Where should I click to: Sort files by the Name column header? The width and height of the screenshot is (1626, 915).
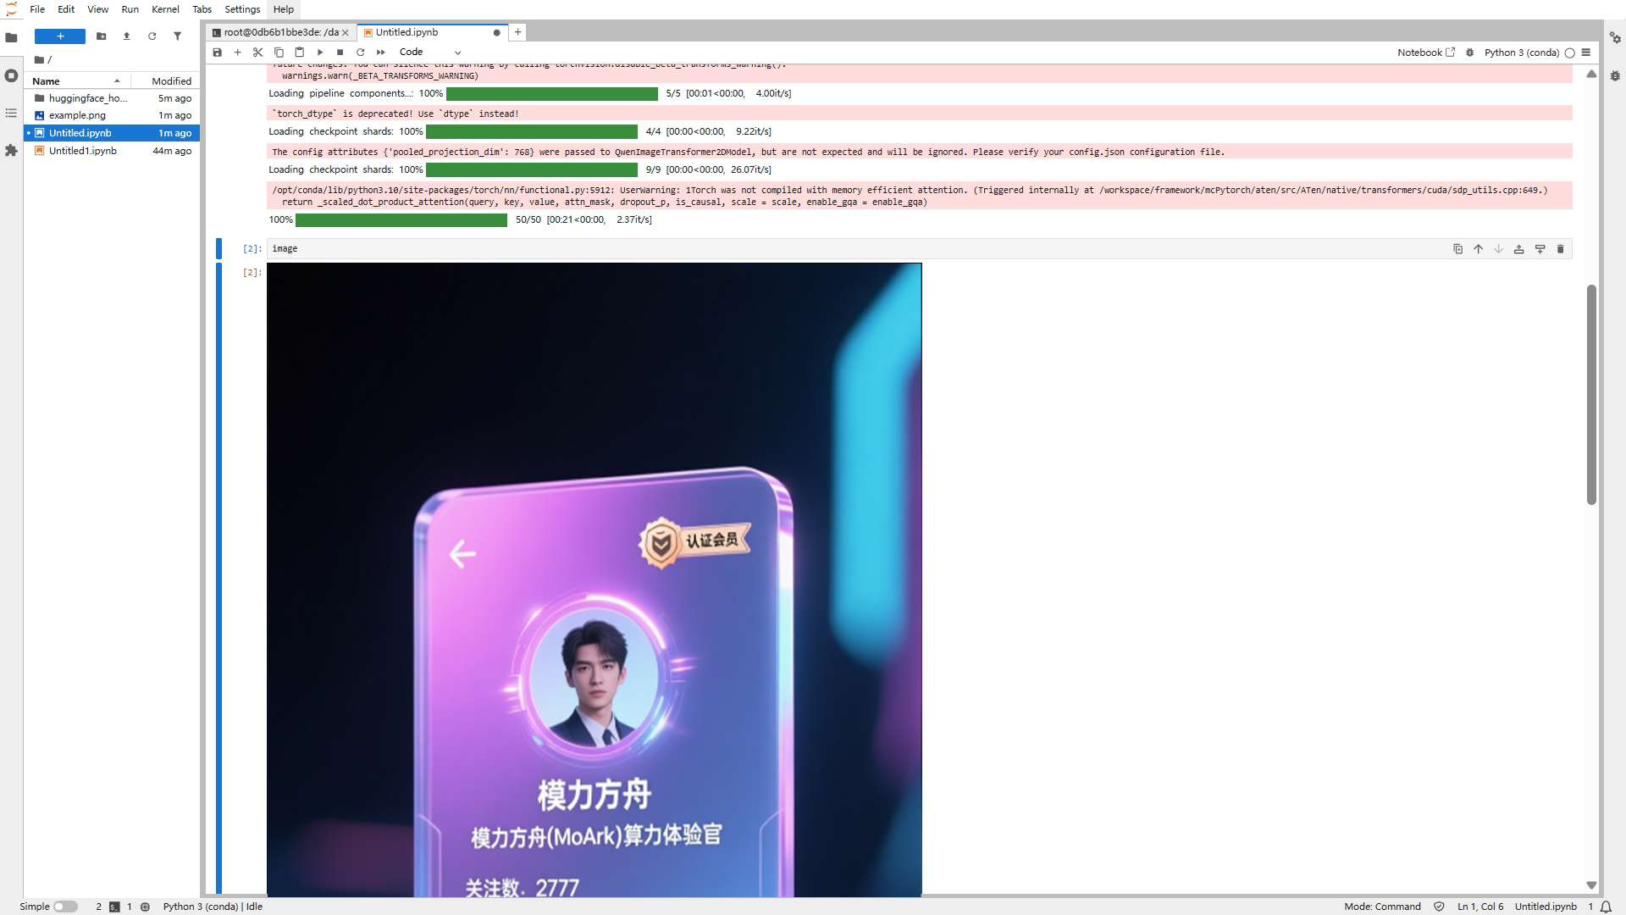point(76,81)
